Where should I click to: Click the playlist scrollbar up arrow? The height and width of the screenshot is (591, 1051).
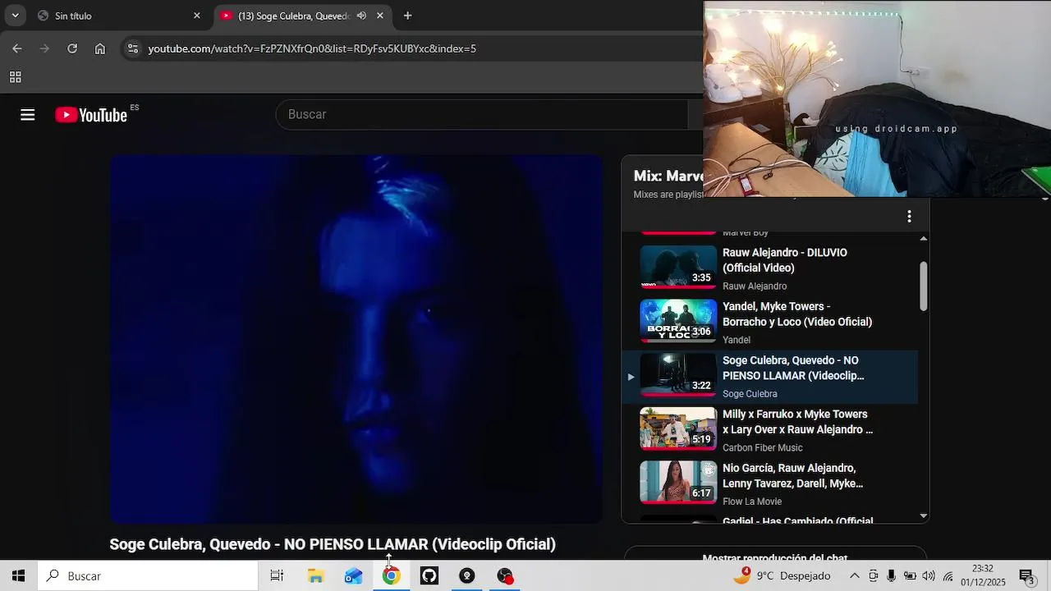pyautogui.click(x=924, y=239)
